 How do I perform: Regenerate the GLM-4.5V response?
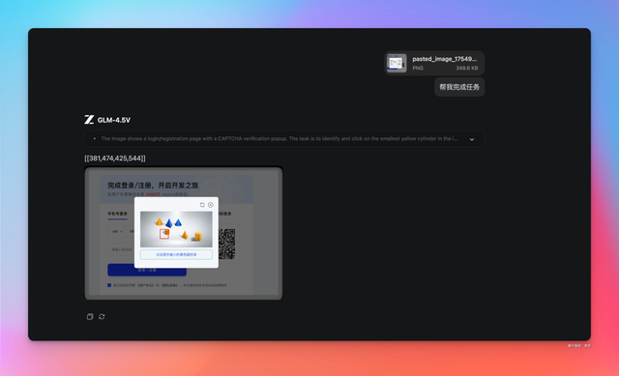(102, 317)
